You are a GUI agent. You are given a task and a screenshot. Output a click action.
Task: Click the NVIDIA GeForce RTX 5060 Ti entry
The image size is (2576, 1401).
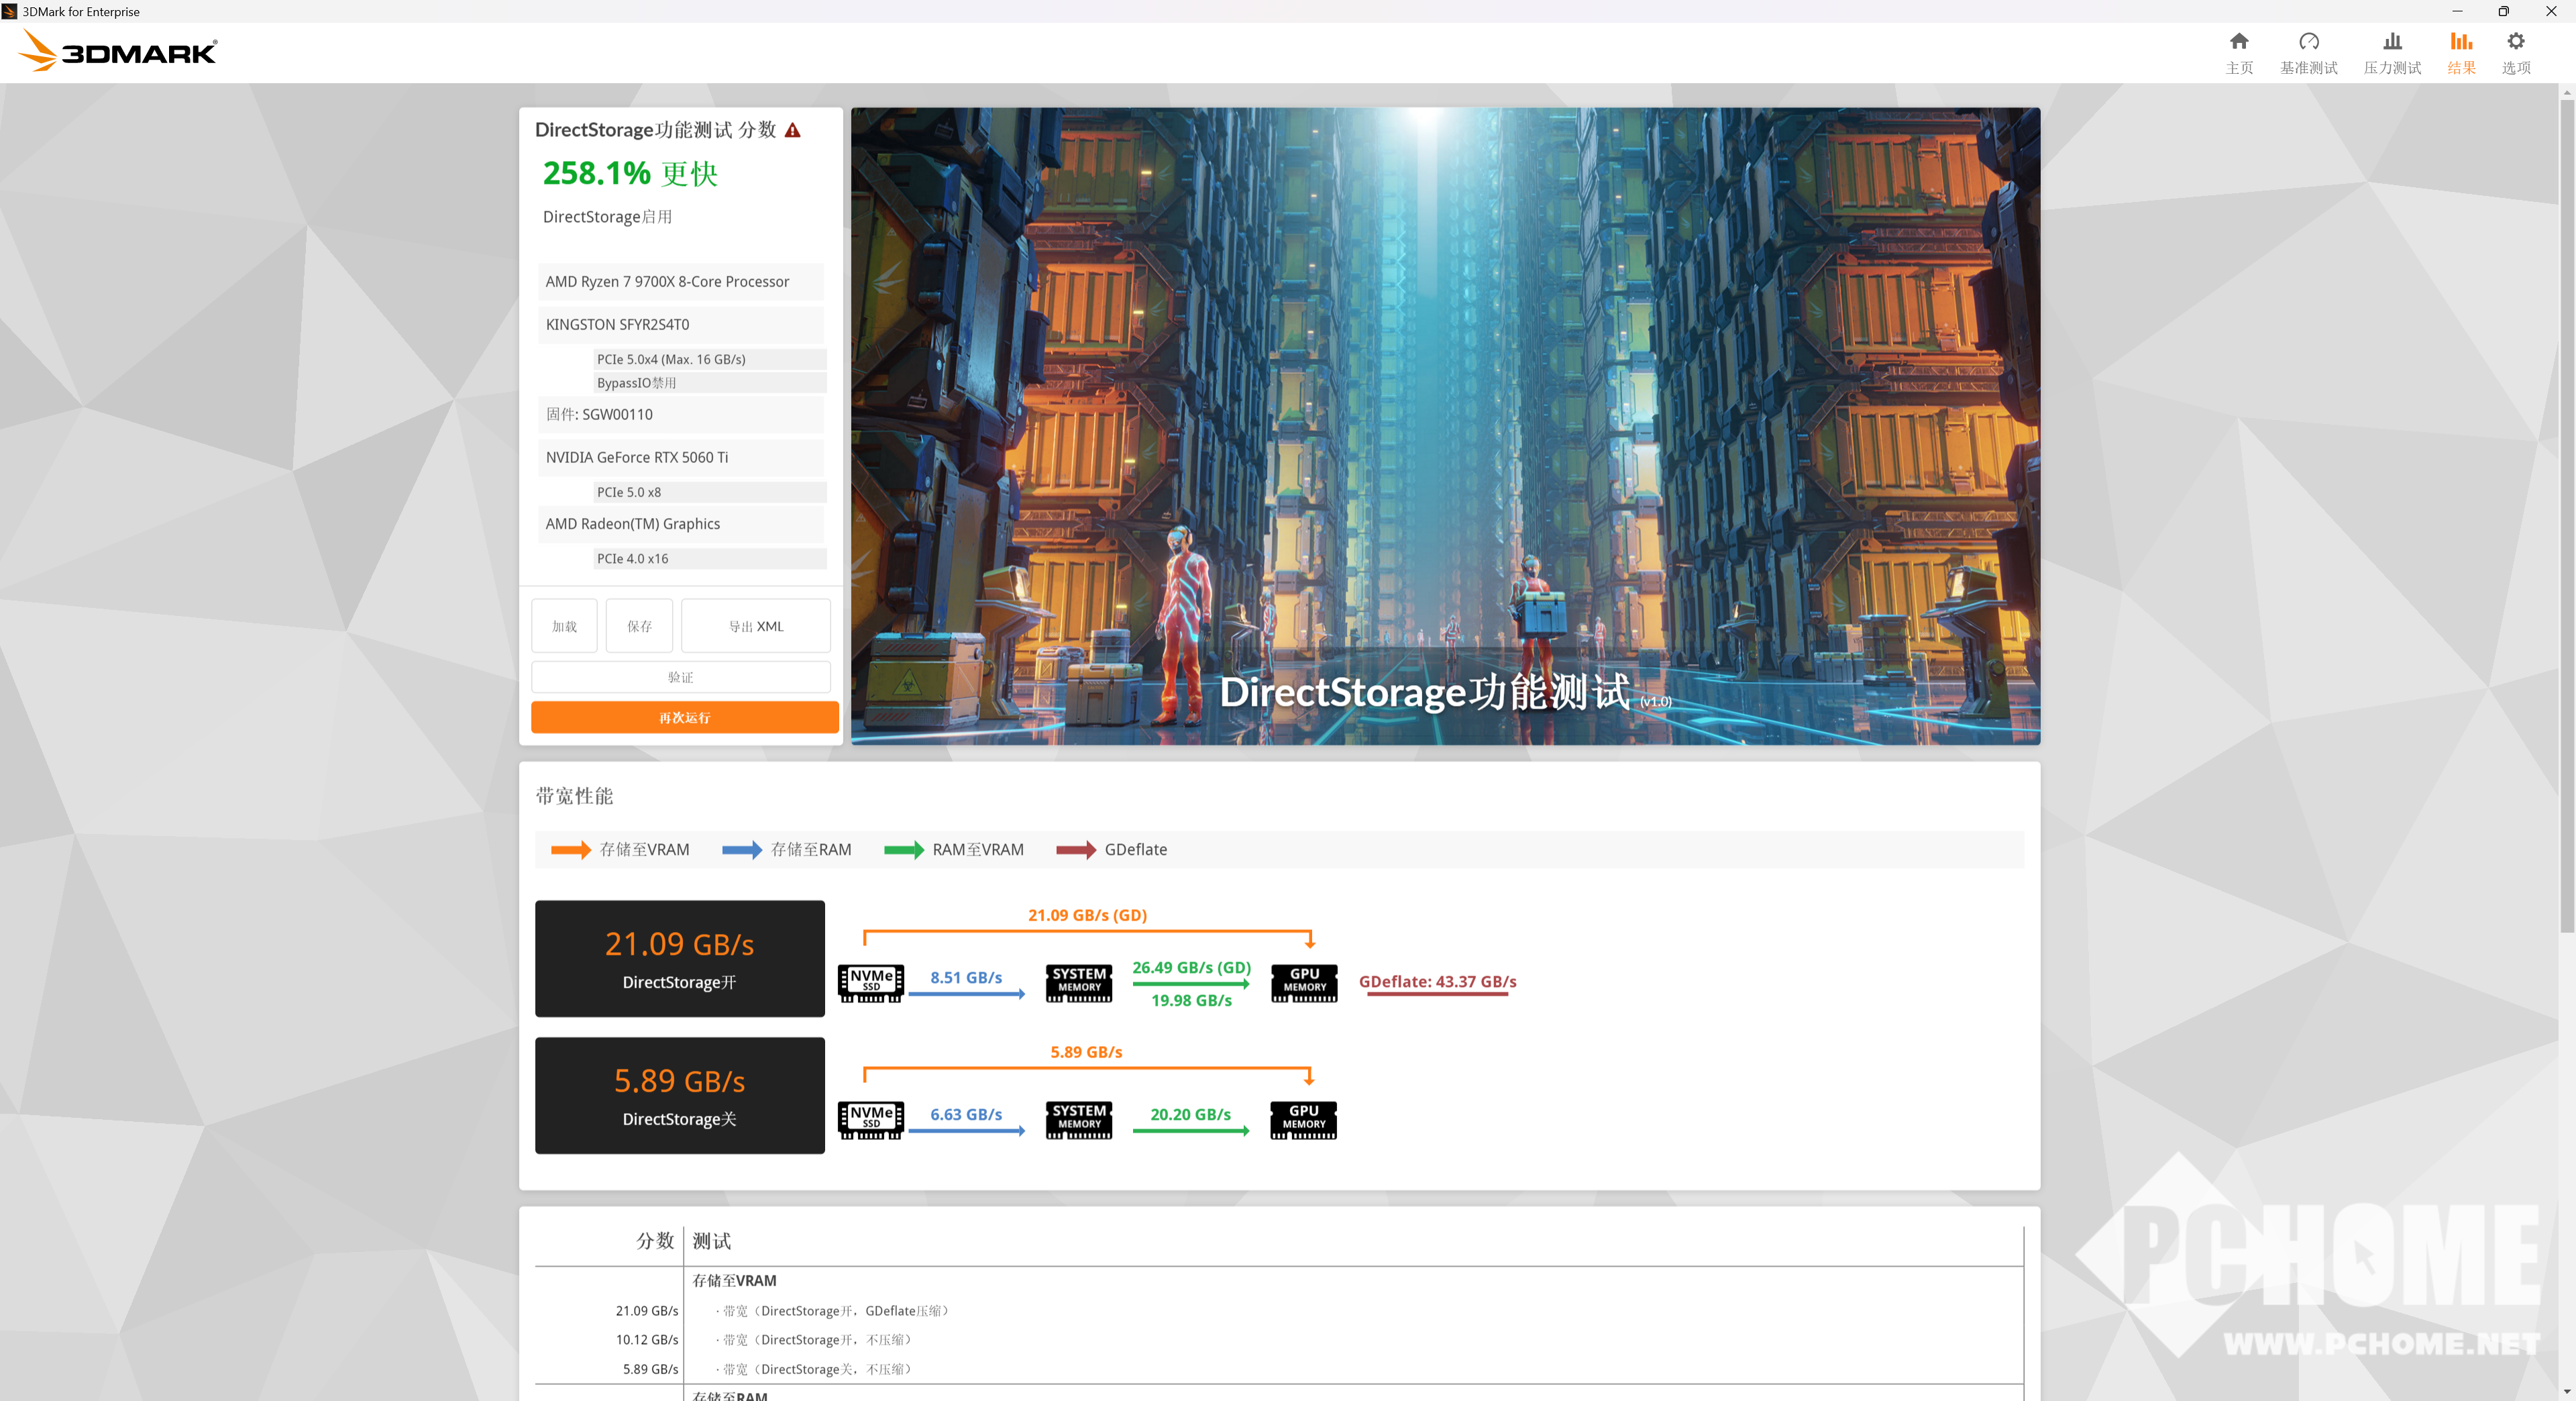(681, 458)
